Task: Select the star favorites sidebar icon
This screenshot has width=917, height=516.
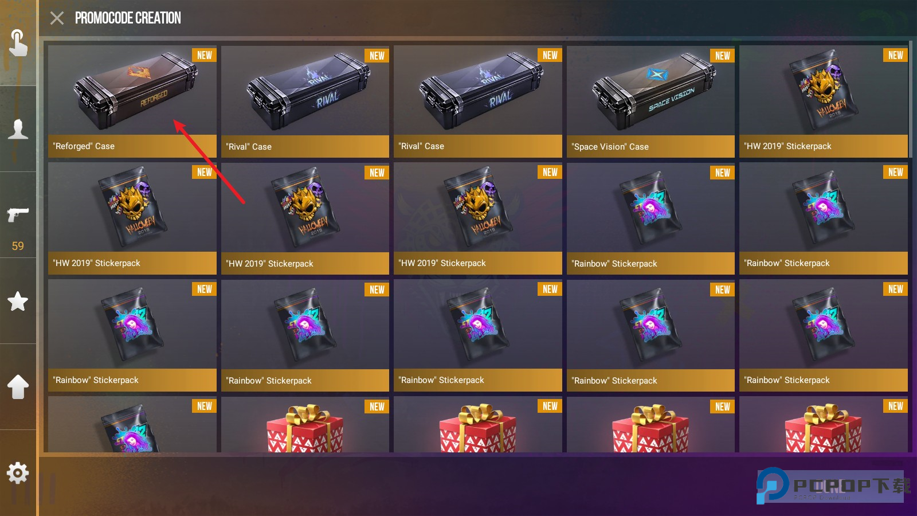Action: pyautogui.click(x=18, y=301)
